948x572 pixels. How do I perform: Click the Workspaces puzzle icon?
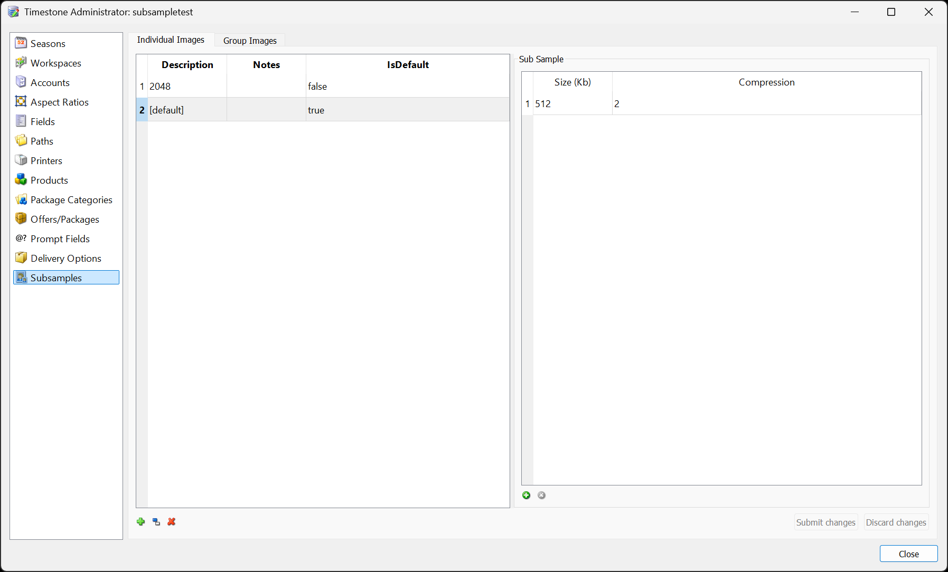coord(21,62)
